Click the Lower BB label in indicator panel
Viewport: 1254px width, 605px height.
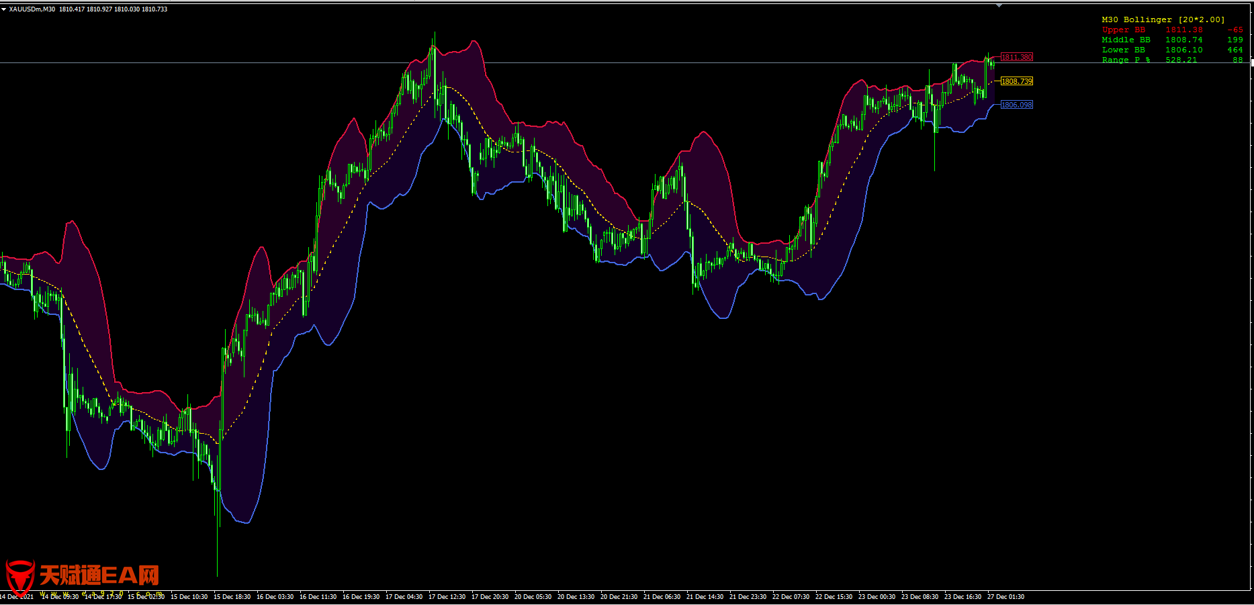pos(1124,50)
